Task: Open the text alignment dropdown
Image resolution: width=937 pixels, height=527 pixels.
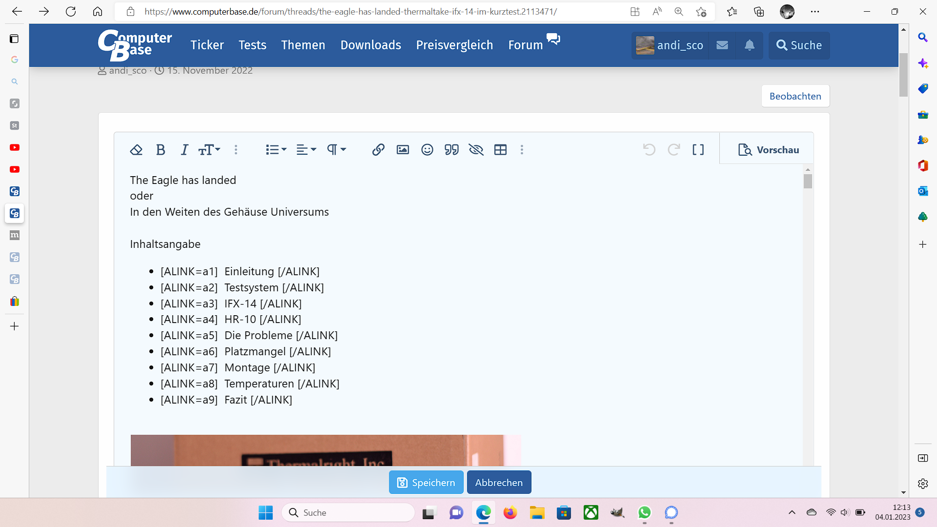Action: (x=306, y=150)
